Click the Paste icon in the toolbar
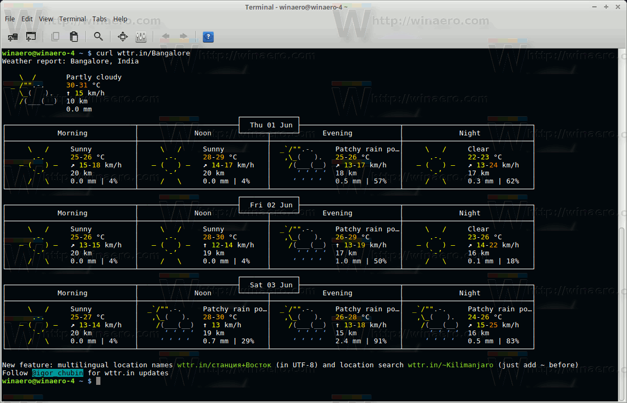The image size is (627, 403). pyautogui.click(x=74, y=37)
